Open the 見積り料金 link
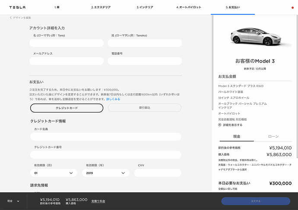This screenshot has height=210, width=298. pos(98,201)
